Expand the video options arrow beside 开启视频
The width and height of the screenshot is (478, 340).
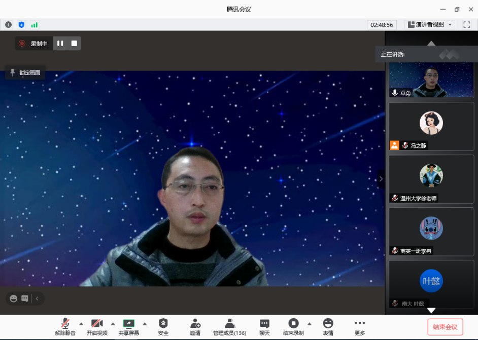click(x=113, y=323)
